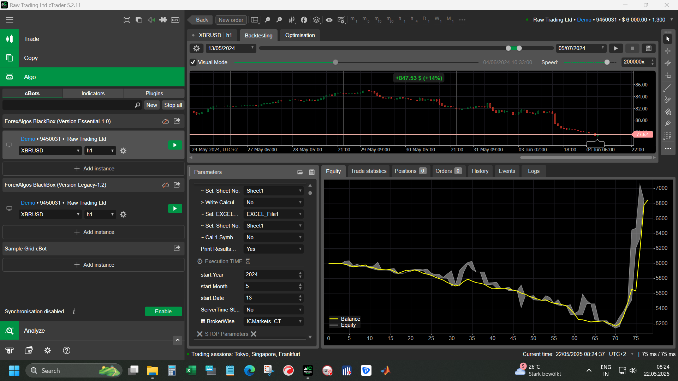Image resolution: width=678 pixels, height=381 pixels.
Task: Click the Speed slider handle
Action: [607, 62]
